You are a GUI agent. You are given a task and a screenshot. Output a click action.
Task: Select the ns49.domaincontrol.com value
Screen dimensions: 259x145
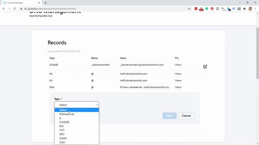(134, 74)
